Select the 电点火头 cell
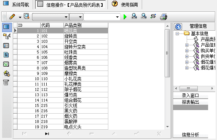 [x=86, y=127]
